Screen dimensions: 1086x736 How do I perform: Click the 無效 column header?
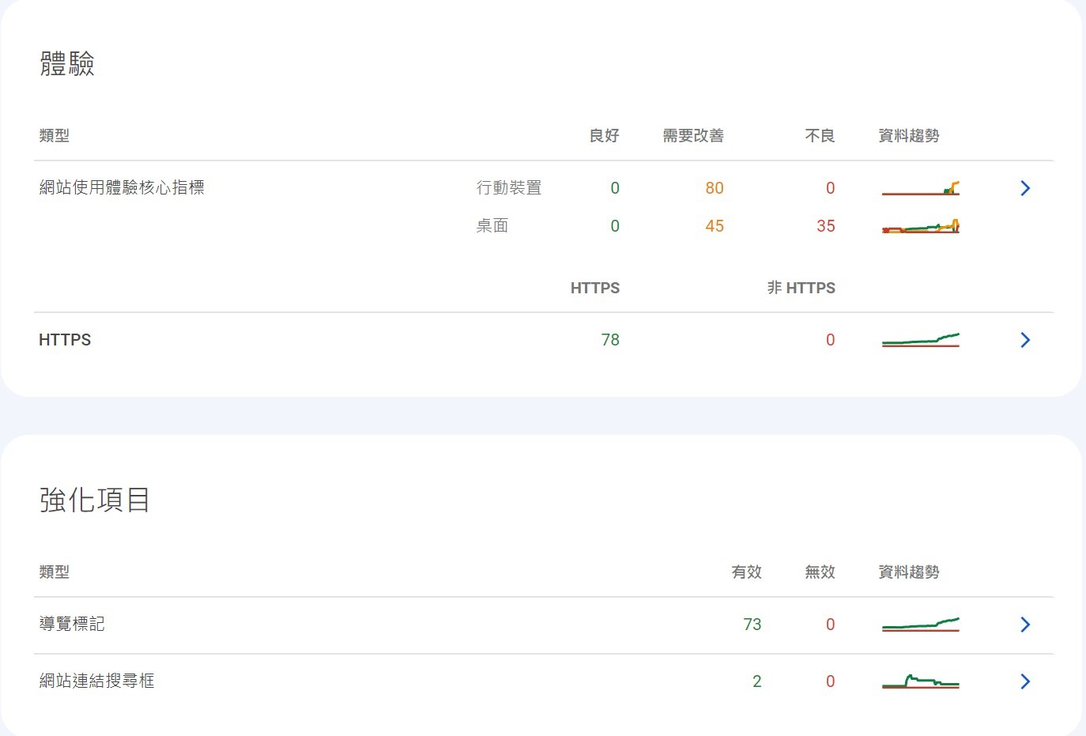(820, 572)
